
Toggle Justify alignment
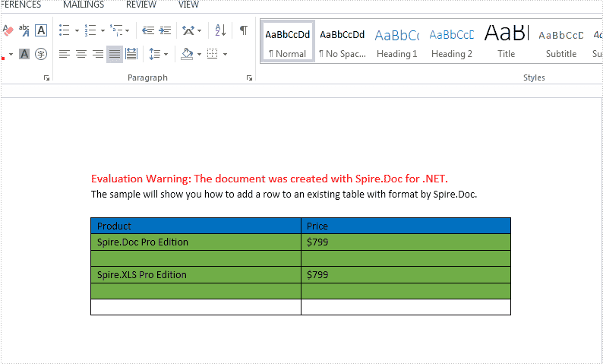(115, 54)
